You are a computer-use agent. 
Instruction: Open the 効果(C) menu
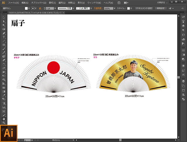click(x=72, y=3)
